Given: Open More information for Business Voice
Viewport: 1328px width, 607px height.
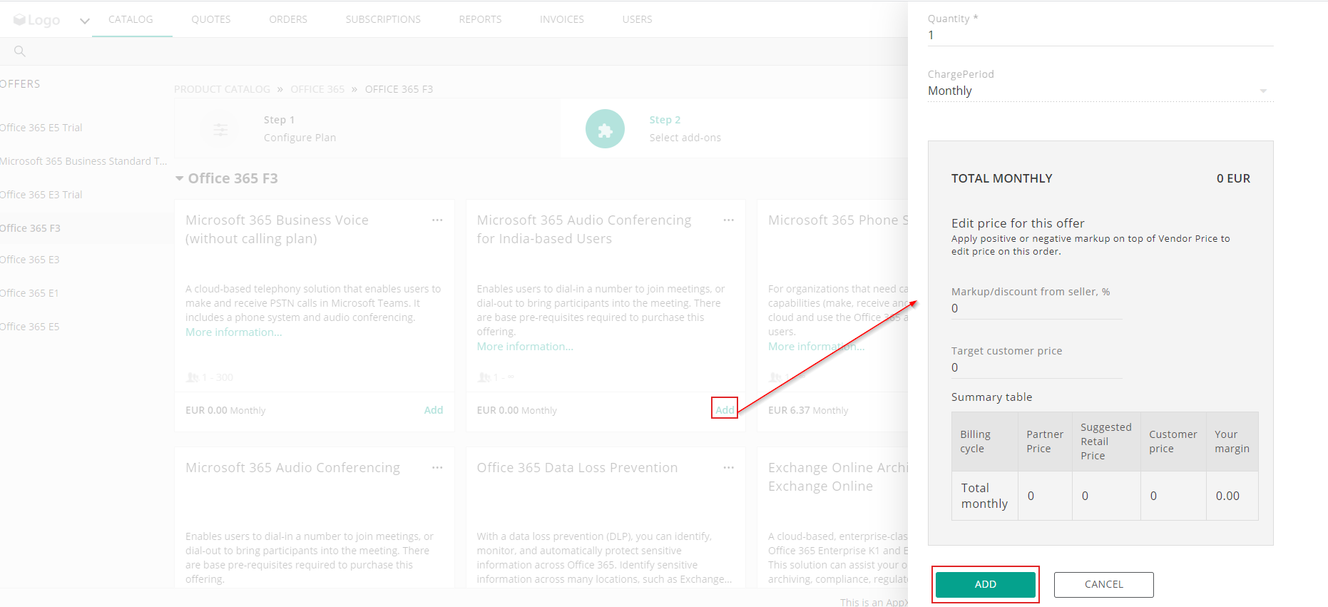Looking at the screenshot, I should [234, 332].
